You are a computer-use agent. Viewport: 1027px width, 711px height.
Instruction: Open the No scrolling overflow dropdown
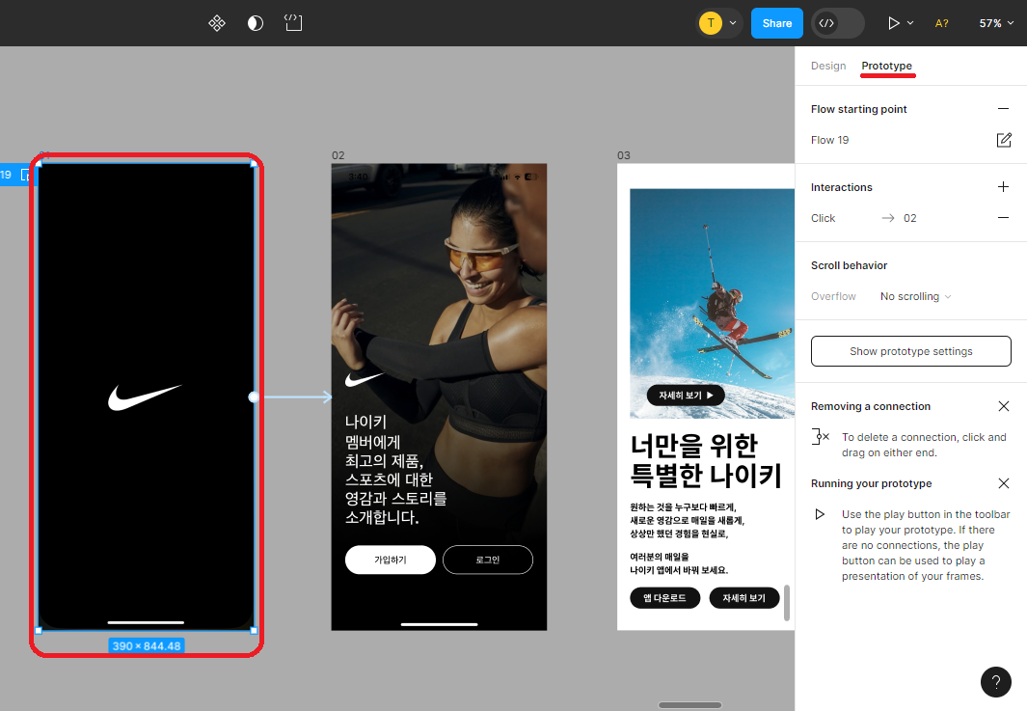[915, 296]
